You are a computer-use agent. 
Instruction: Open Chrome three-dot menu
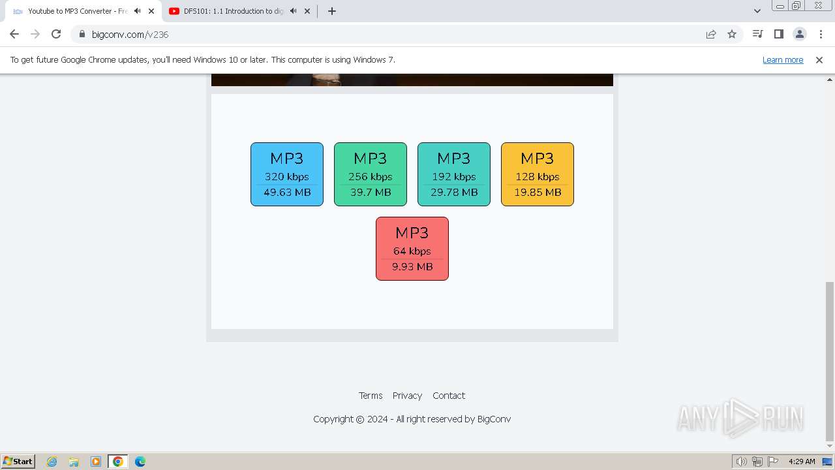tap(820, 34)
